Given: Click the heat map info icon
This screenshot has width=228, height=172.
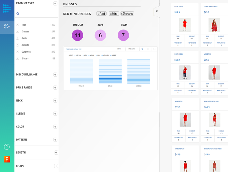Looking at the screenshot, I should tap(148, 49).
